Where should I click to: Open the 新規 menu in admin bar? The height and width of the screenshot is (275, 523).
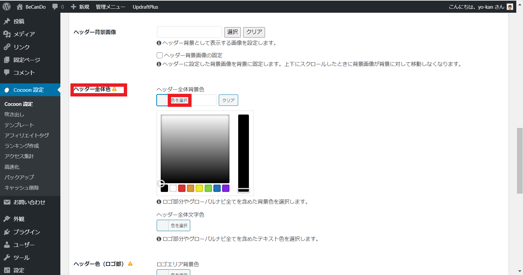tap(80, 7)
